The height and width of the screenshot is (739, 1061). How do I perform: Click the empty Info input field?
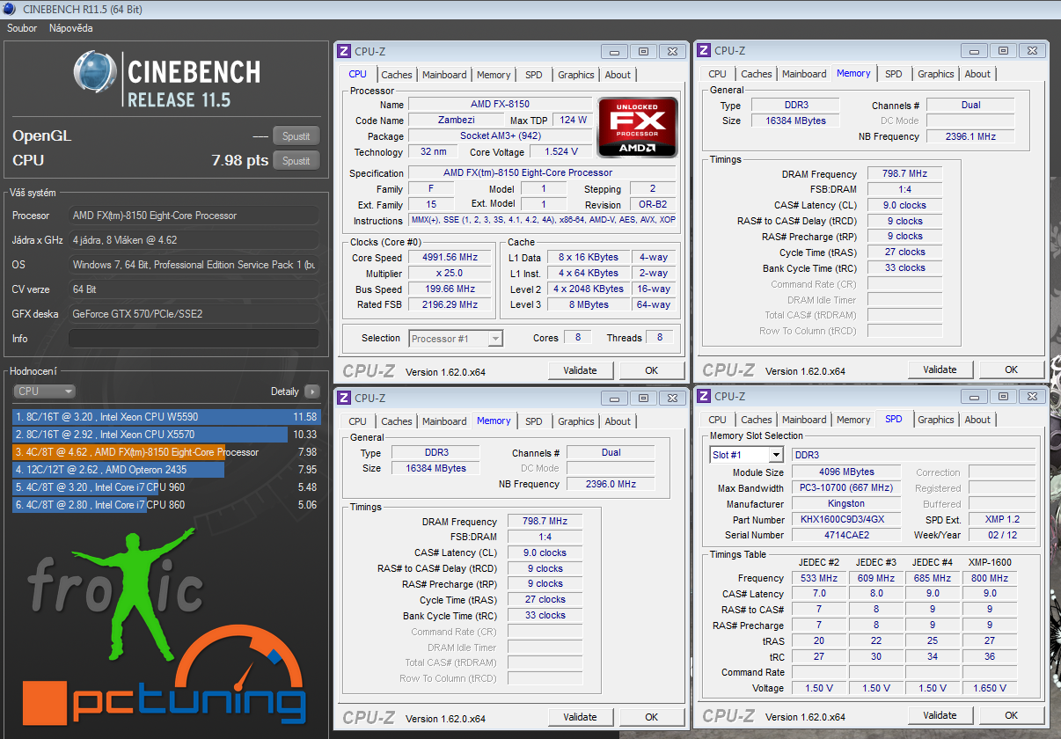(194, 339)
